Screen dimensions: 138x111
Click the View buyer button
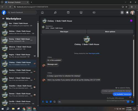pos(64,32)
